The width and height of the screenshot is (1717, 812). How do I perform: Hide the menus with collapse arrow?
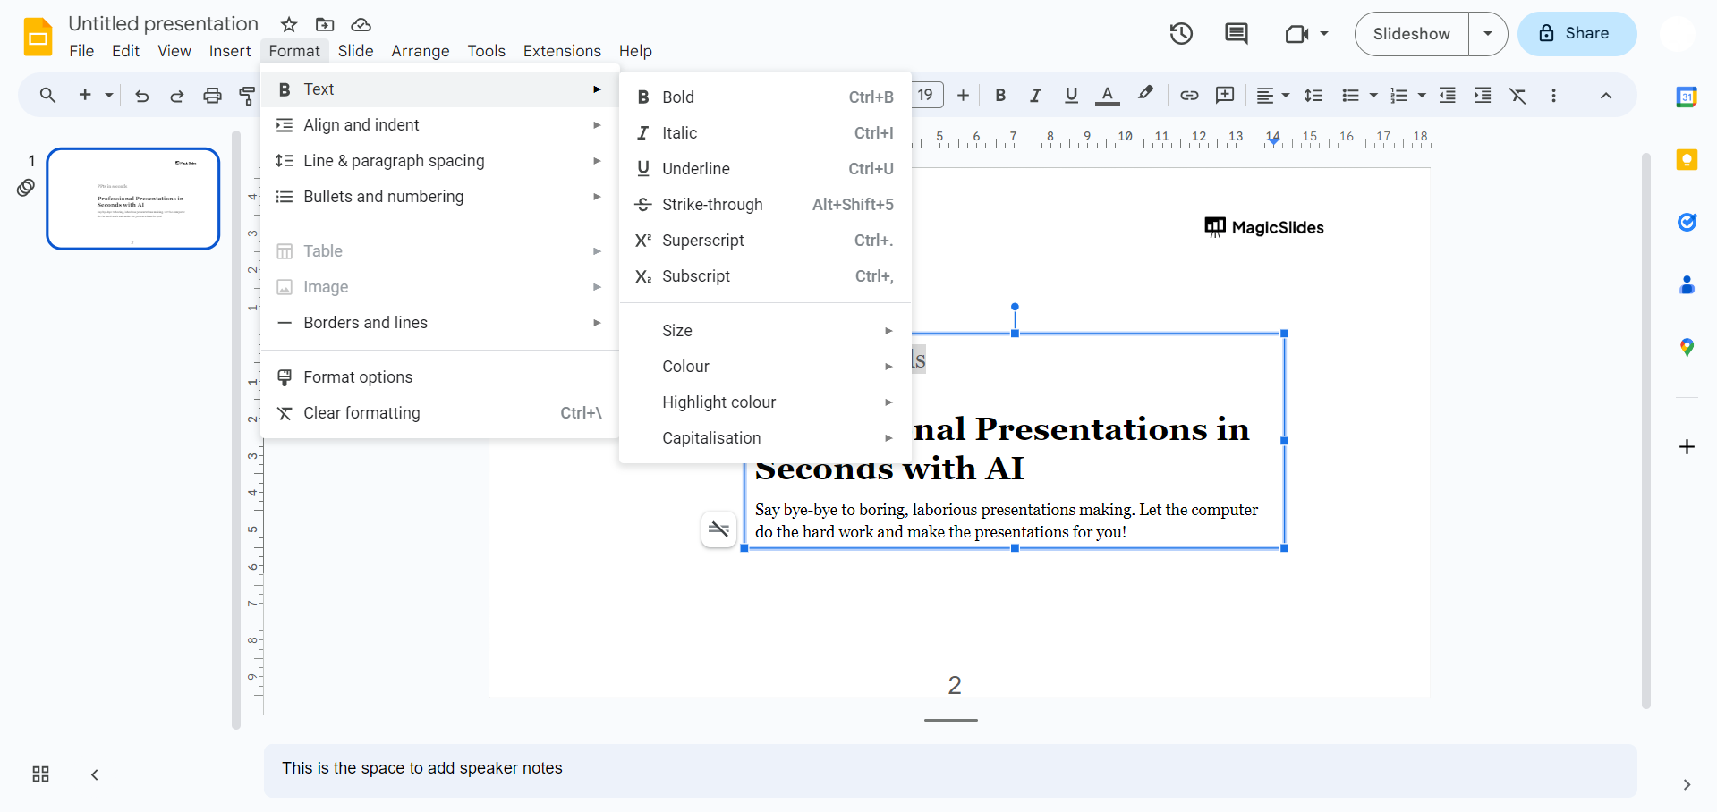pyautogui.click(x=1606, y=96)
